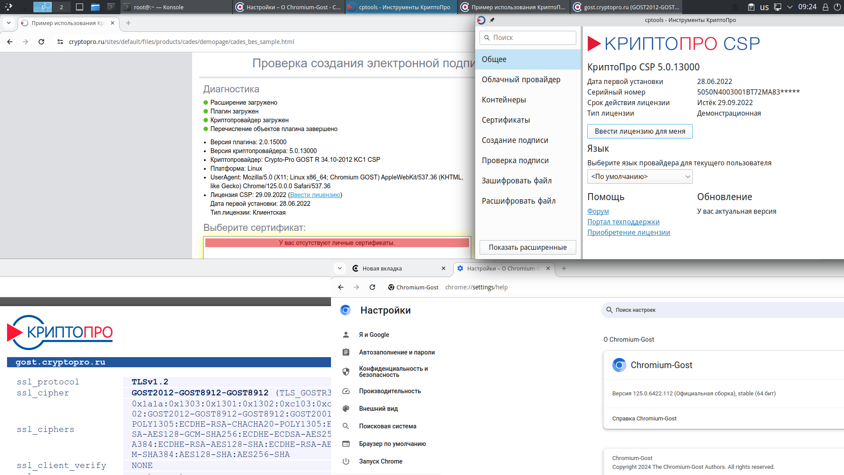Select 'Облачный провайдер' in the cptools sidebar
Screen dimensions: 844x475
pos(528,80)
